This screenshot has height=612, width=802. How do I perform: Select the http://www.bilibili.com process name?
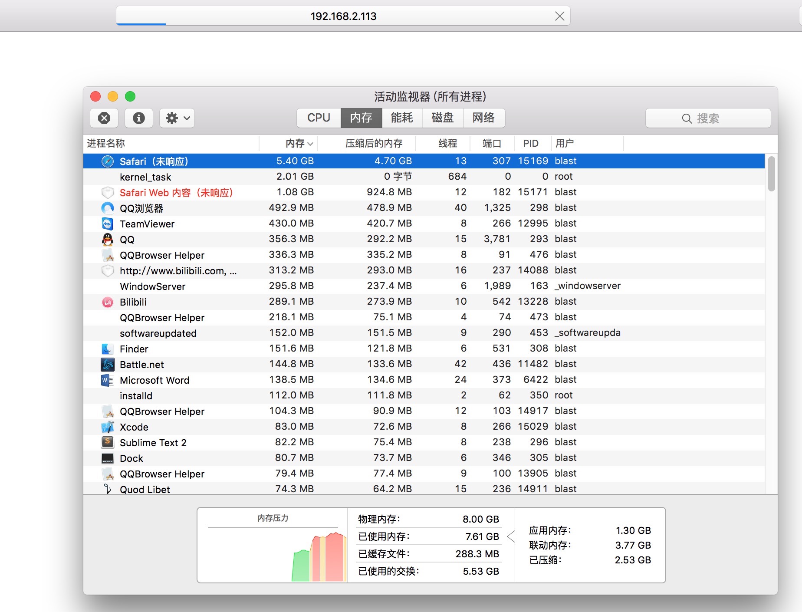click(x=178, y=271)
